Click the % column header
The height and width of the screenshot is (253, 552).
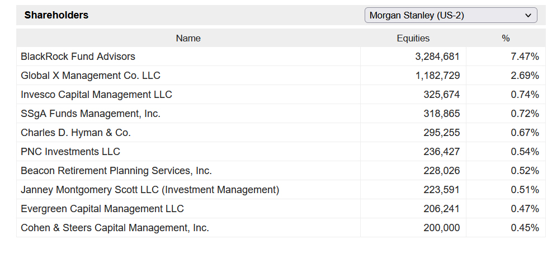[x=506, y=38]
